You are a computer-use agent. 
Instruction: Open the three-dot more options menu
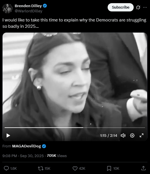coord(145,7)
